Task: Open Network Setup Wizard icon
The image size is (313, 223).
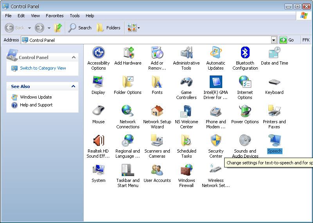Action: tap(157, 111)
